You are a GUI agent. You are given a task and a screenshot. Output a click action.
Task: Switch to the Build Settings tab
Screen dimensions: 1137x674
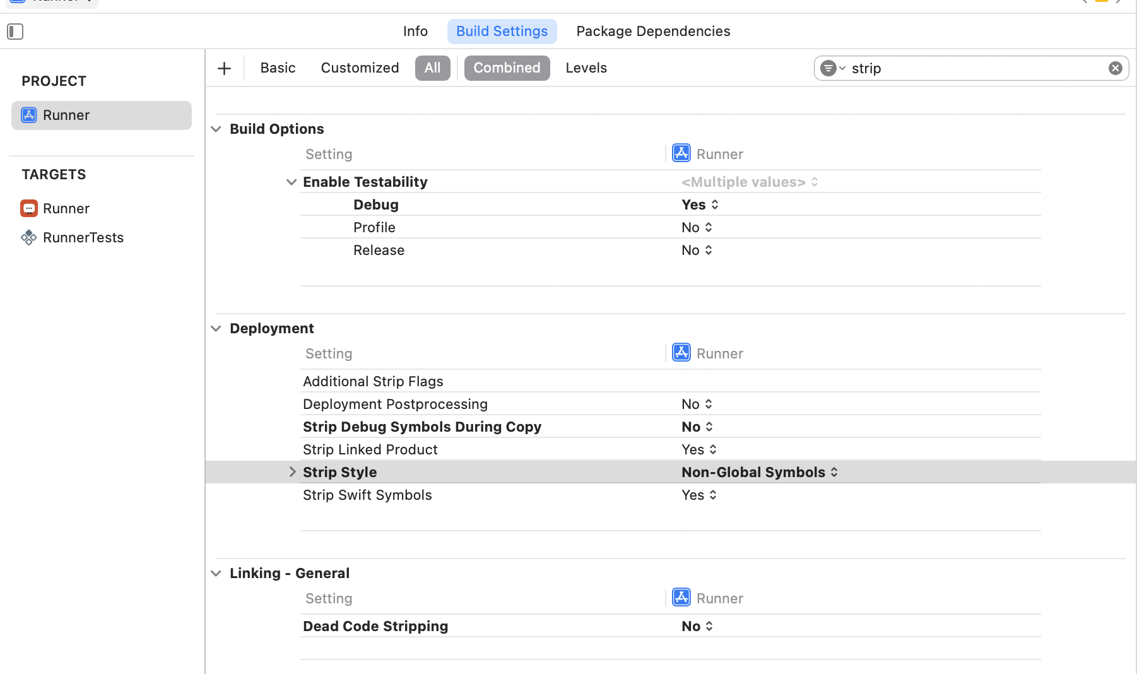tap(502, 32)
